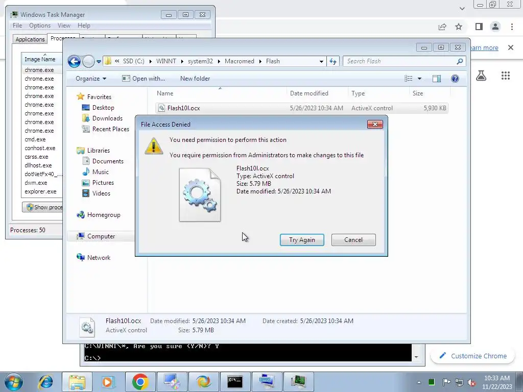Sort by Date modified column header
Viewport: 523px width, 392px height.
coord(317,93)
